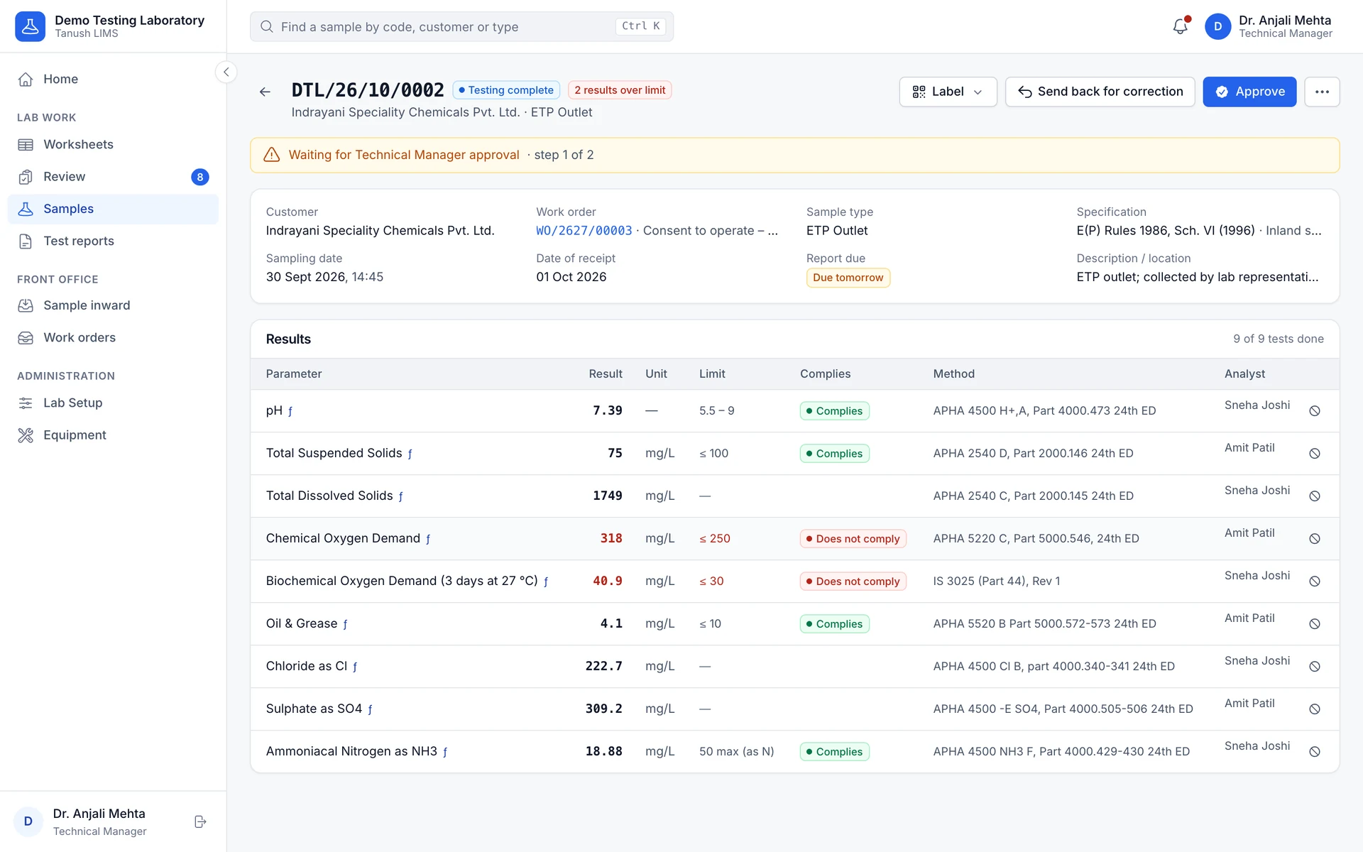Click reject icon in Ammoniacal Nitrogen row
The height and width of the screenshot is (852, 1363).
(x=1314, y=752)
